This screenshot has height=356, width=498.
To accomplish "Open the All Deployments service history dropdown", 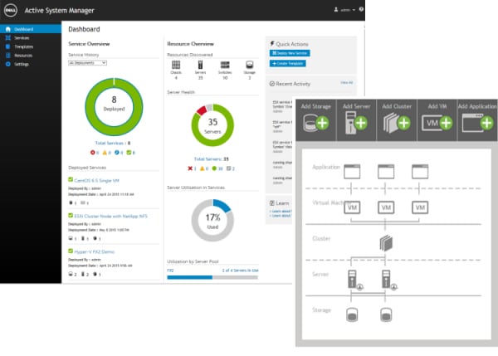I will pos(87,63).
